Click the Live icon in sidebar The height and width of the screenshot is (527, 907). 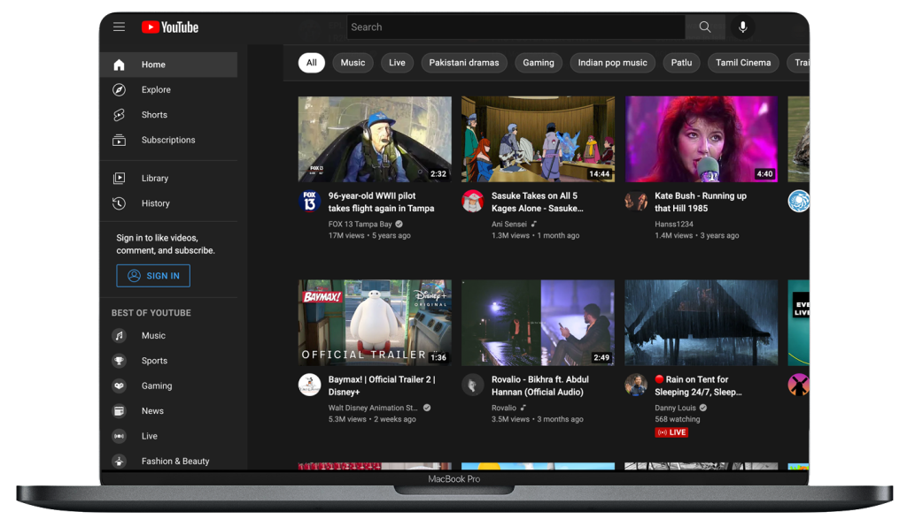tap(120, 436)
